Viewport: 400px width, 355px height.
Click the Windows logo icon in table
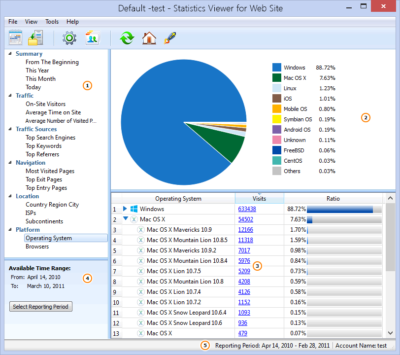[x=134, y=209]
